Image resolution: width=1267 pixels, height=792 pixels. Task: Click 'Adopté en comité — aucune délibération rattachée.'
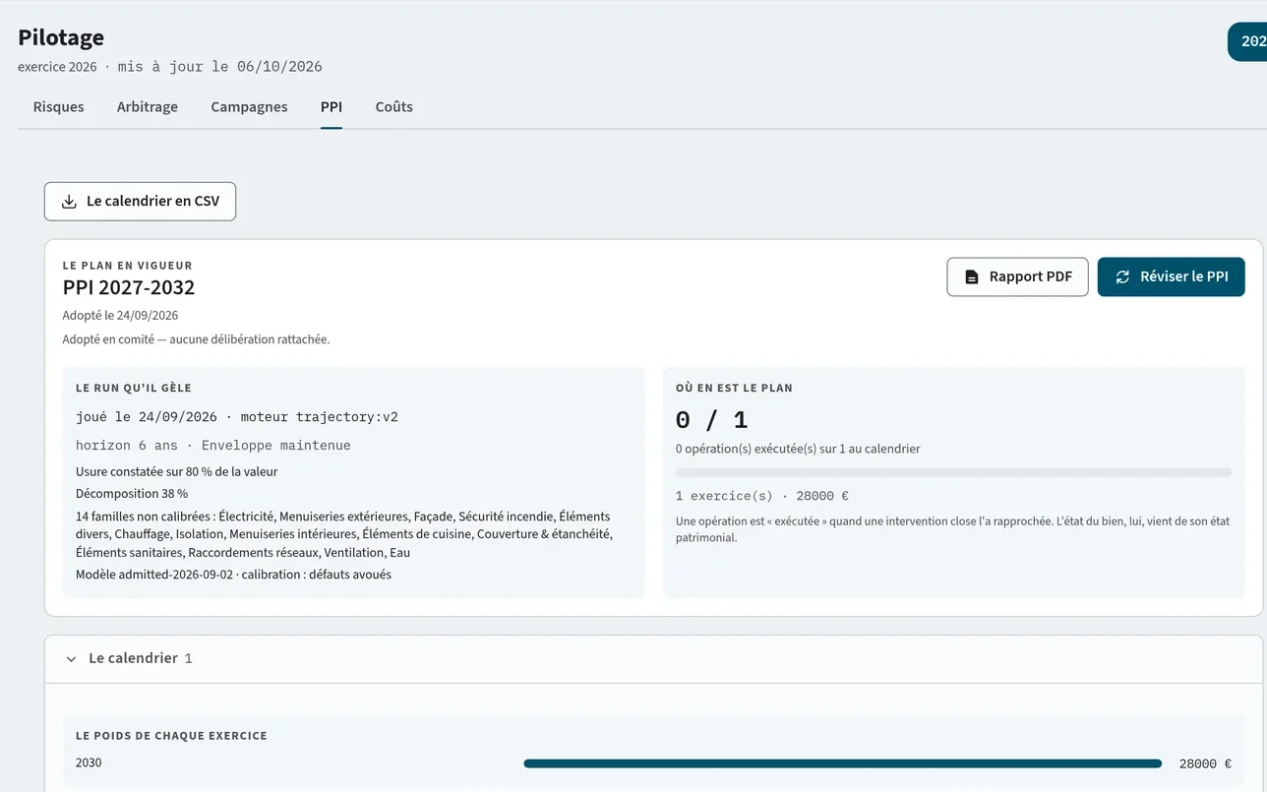point(197,339)
